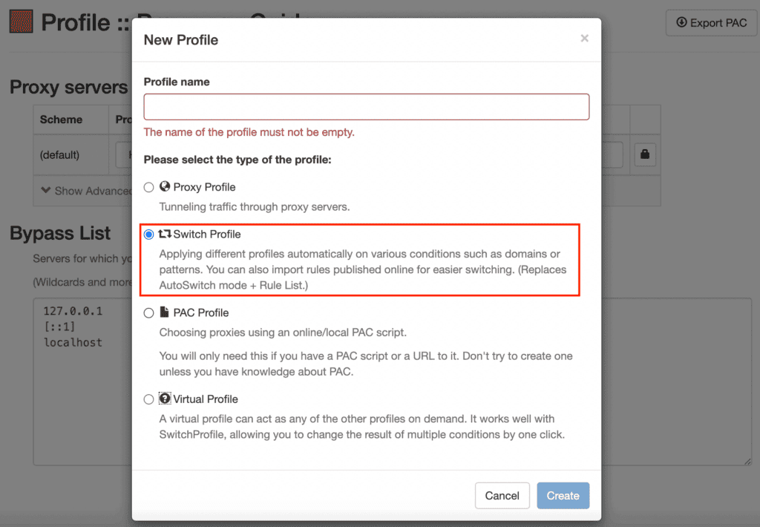Deselect the Switch Profile radio button
The width and height of the screenshot is (760, 527).
pyautogui.click(x=148, y=234)
